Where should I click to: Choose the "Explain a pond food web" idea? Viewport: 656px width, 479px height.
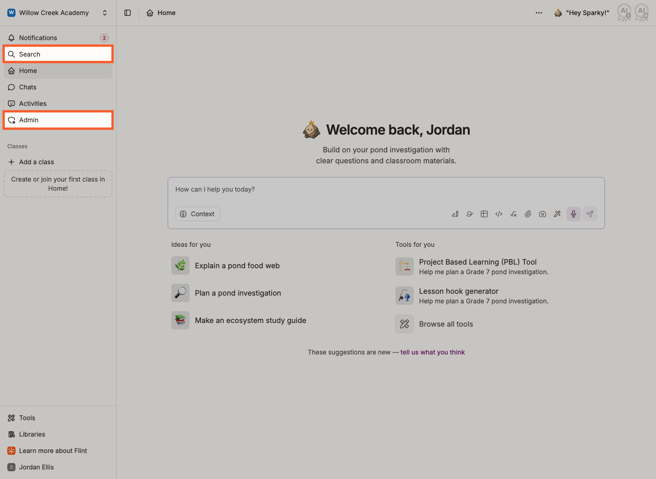[x=225, y=266]
